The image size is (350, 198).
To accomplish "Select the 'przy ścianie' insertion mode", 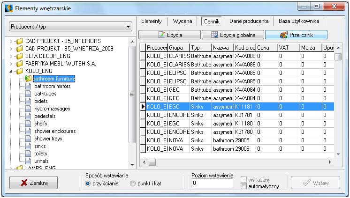I will click(88, 183).
